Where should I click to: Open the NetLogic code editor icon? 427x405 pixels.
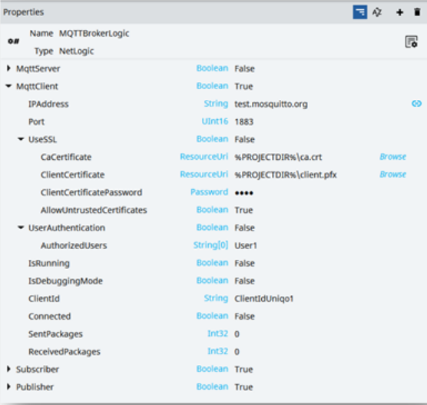(x=411, y=42)
